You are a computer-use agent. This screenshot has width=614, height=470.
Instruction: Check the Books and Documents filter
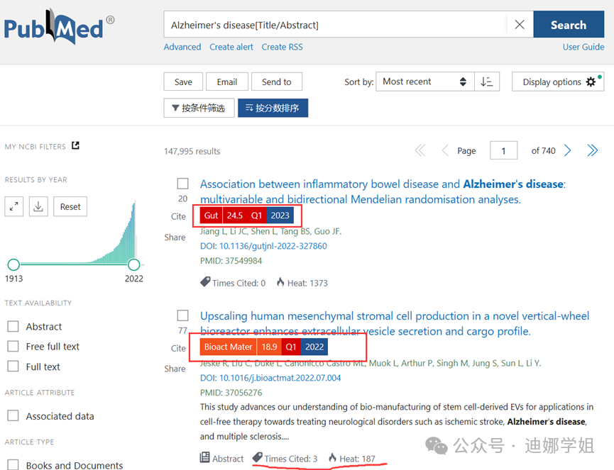pos(13,464)
